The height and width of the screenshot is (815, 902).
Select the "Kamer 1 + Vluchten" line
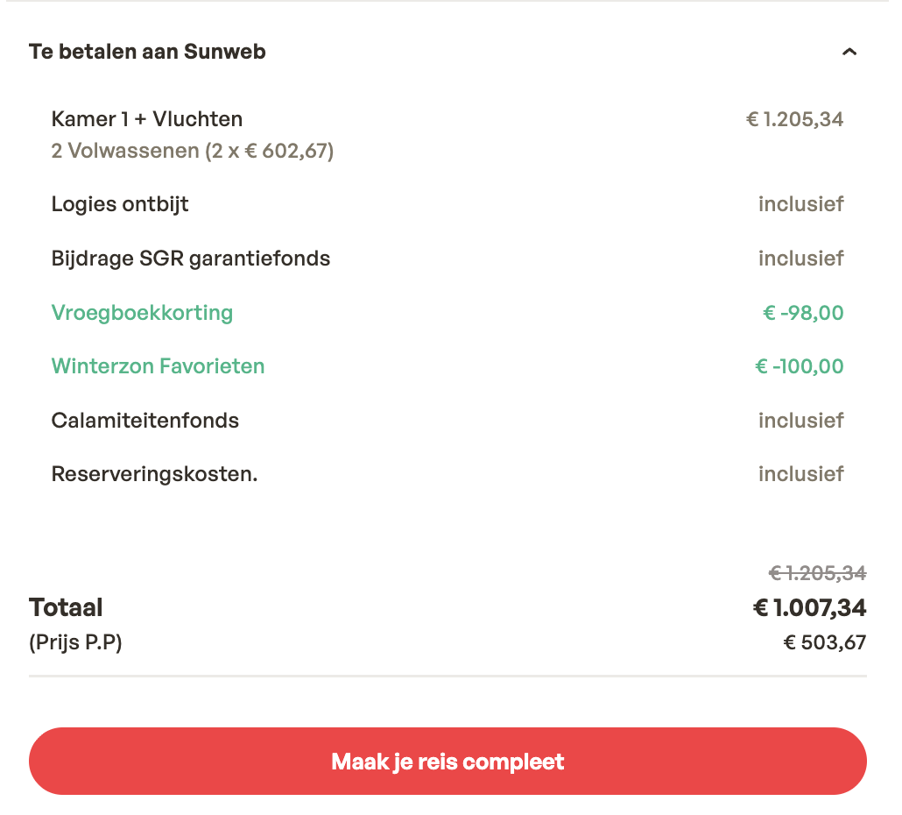(147, 119)
